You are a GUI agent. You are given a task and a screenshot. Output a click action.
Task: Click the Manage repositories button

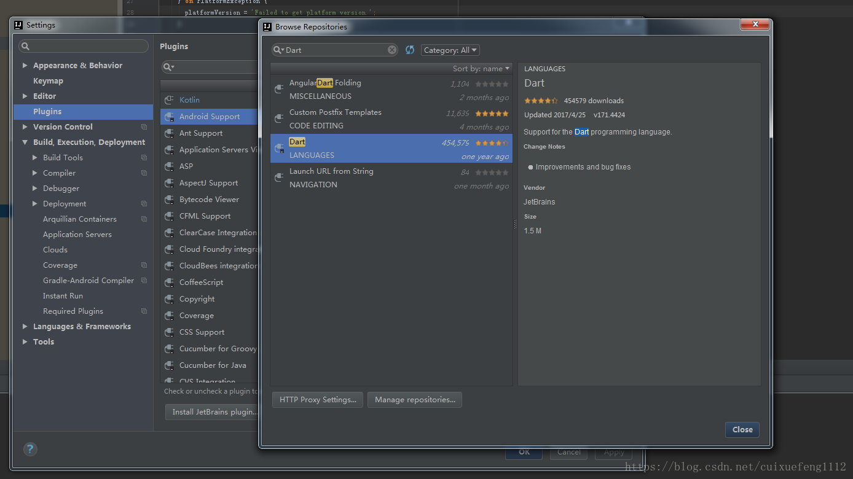[x=415, y=400]
